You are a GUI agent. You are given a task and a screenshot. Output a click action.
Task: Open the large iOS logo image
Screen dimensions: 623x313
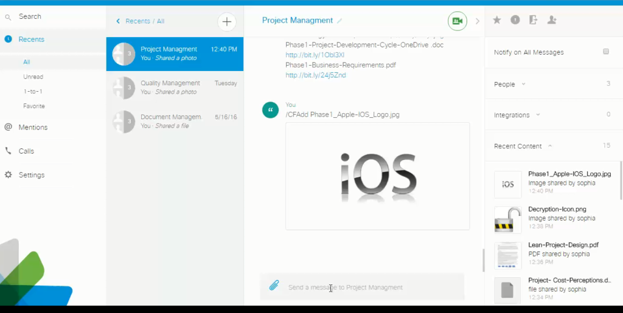point(377,176)
